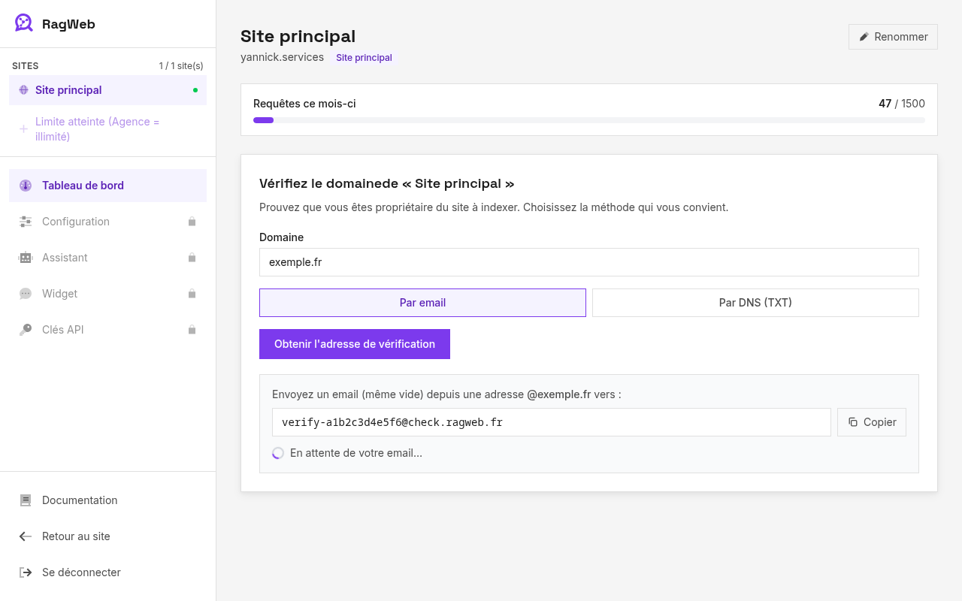Click the Documentation book icon
Screen dimensions: 962x601
(26, 500)
